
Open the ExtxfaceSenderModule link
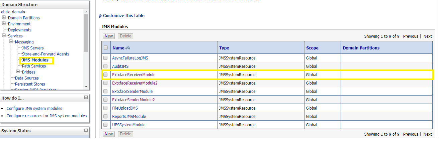click(x=132, y=92)
